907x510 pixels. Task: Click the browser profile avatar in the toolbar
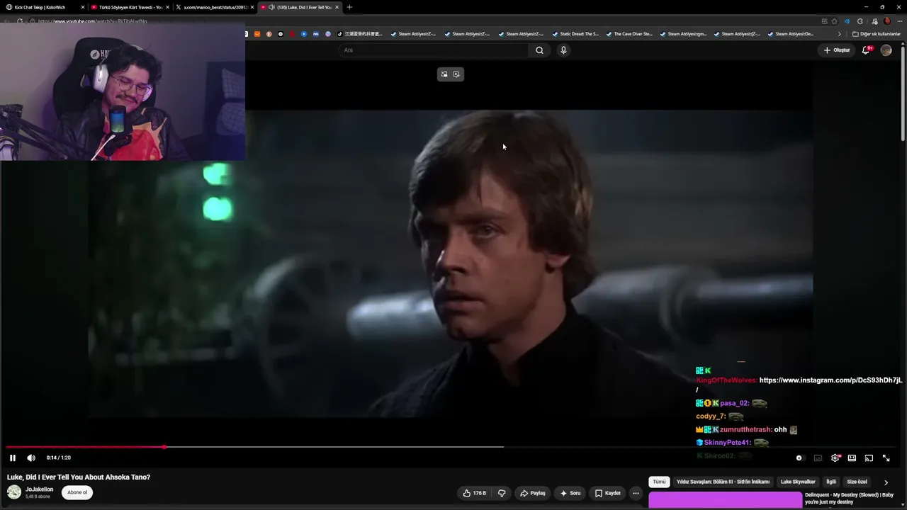pos(886,21)
